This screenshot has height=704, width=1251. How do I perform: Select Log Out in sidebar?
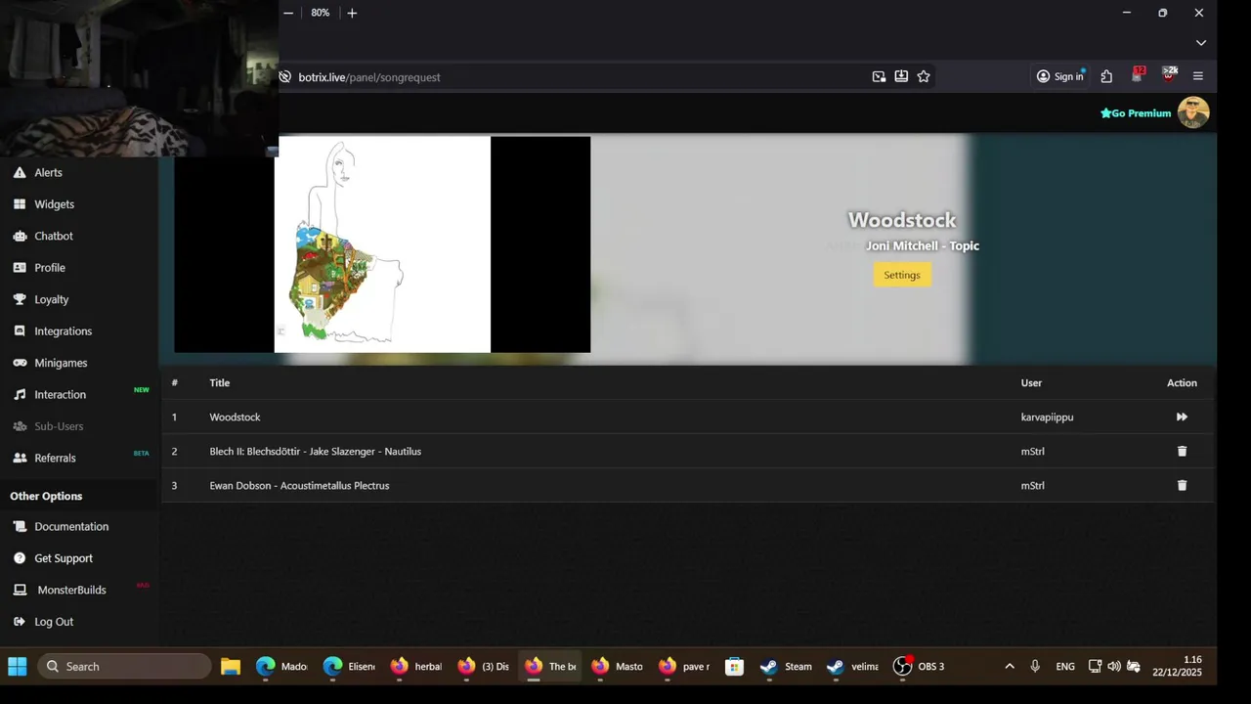pos(54,622)
